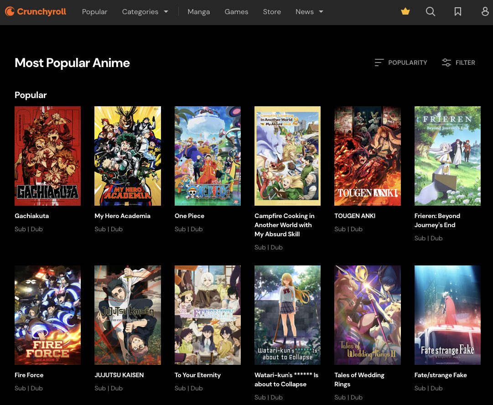
Task: Visit the Store link
Action: [272, 12]
